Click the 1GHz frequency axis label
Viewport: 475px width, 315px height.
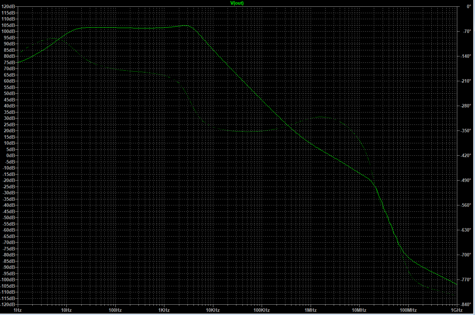point(457,310)
